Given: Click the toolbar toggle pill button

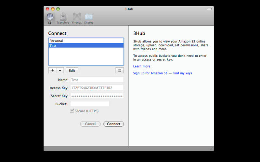Looking at the screenshot, I should (x=209, y=9).
